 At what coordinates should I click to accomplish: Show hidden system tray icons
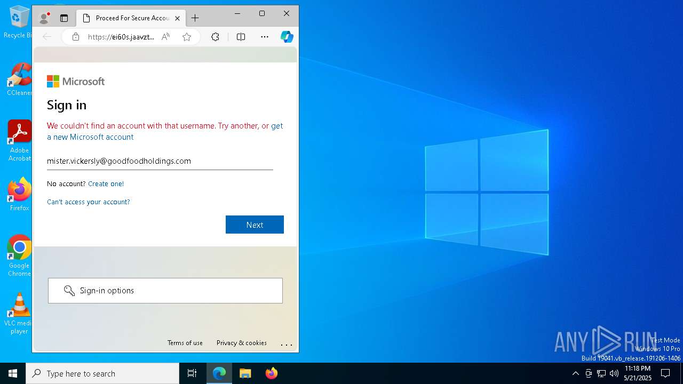575,373
